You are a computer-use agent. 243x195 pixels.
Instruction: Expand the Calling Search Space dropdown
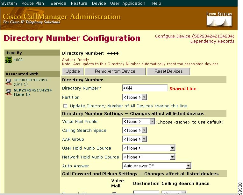click(x=135, y=130)
